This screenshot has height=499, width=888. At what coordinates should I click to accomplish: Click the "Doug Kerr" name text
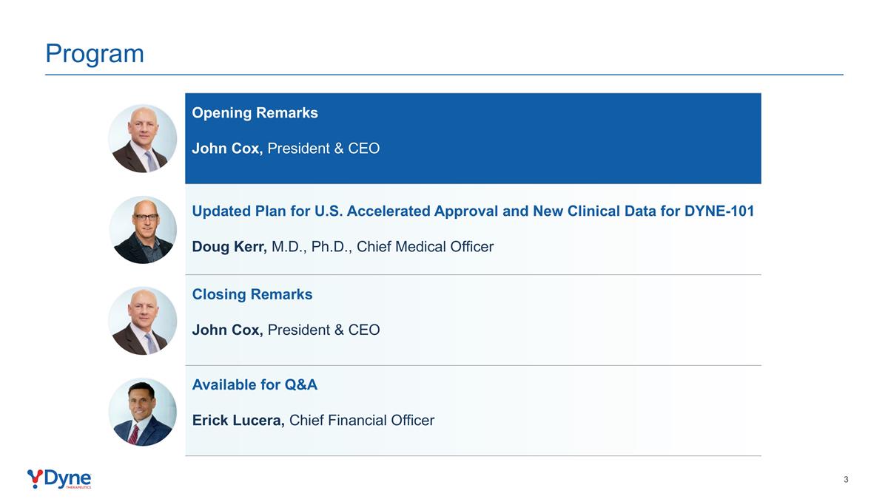pos(229,247)
